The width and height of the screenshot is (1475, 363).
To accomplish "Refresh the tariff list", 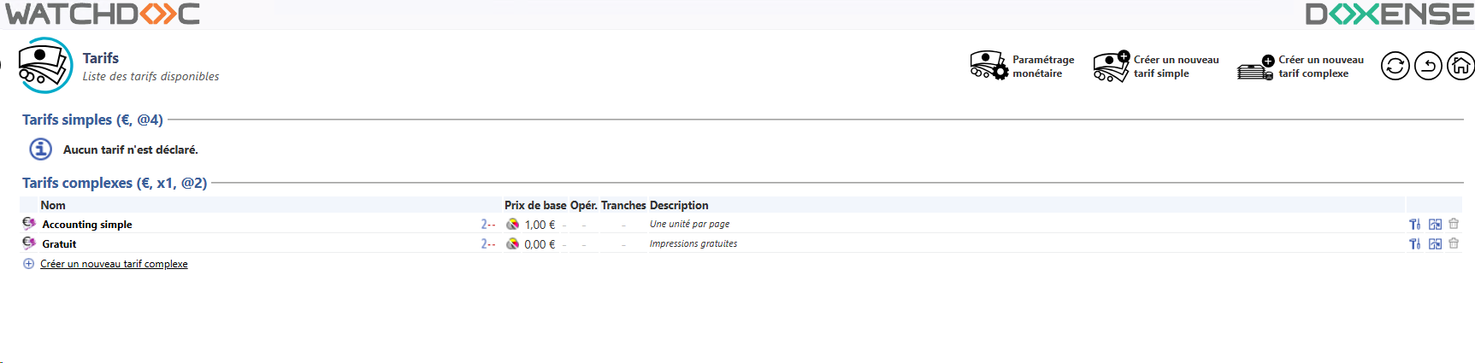I will coord(1395,66).
